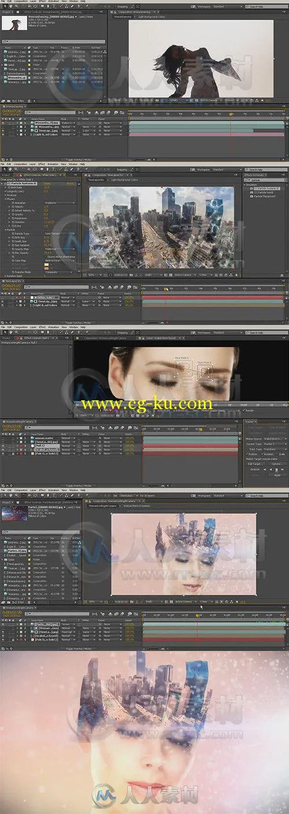Select the WomanDancing thumbnail in Project panel
289x814 pixels.
click(x=13, y=24)
